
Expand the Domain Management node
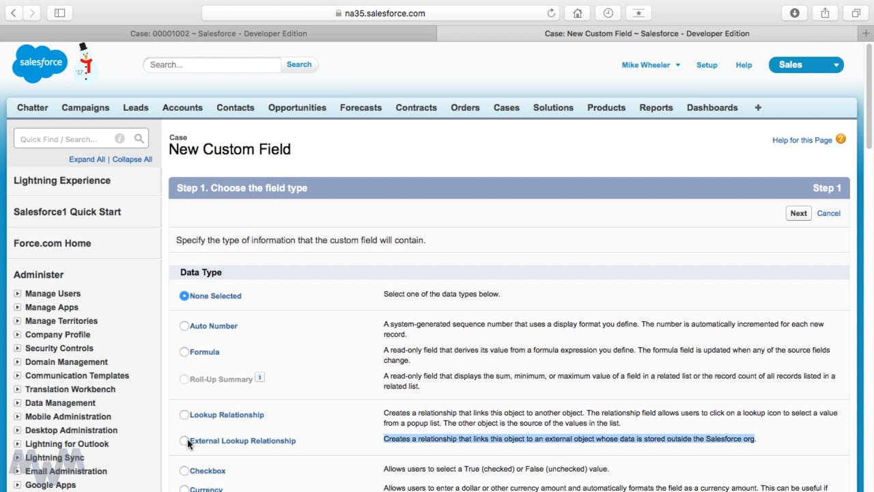[x=17, y=362]
